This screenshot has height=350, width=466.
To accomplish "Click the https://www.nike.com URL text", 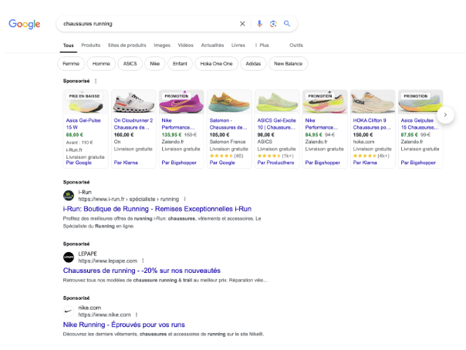I will 104,315.
